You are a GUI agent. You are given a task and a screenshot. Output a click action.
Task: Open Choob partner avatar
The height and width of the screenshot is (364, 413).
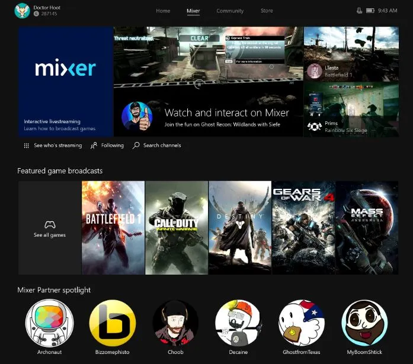[175, 323]
